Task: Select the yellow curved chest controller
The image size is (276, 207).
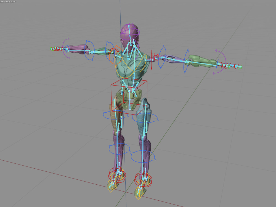Action: pos(130,65)
